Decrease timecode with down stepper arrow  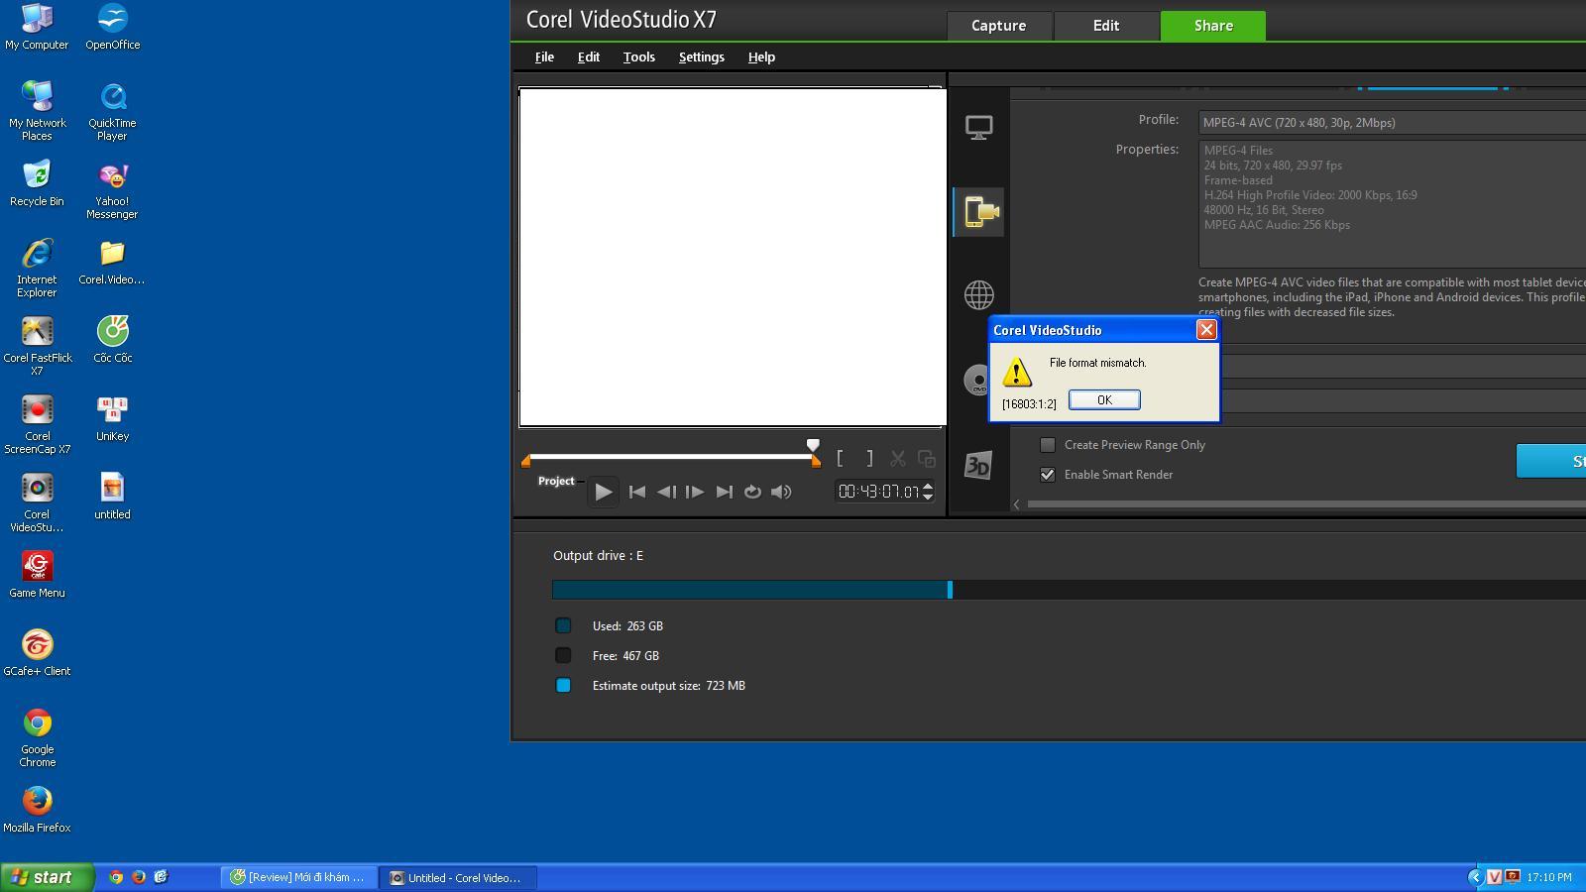(928, 497)
